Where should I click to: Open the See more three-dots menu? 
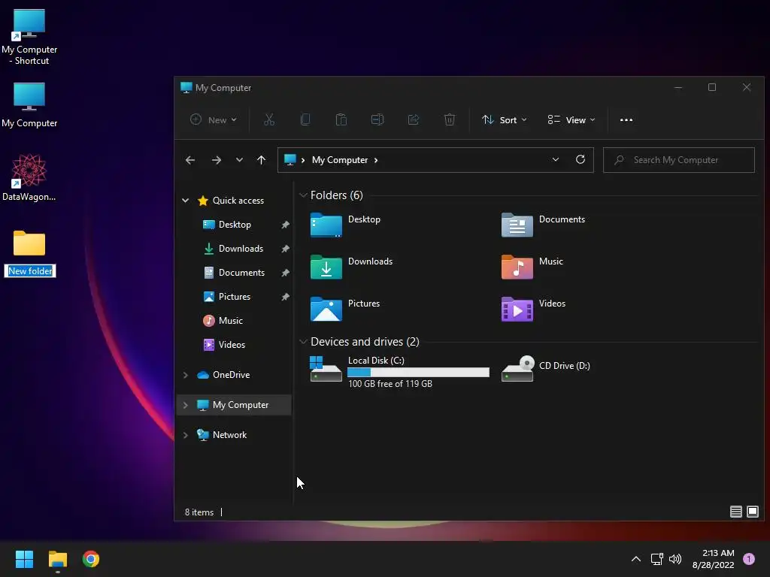(626, 119)
